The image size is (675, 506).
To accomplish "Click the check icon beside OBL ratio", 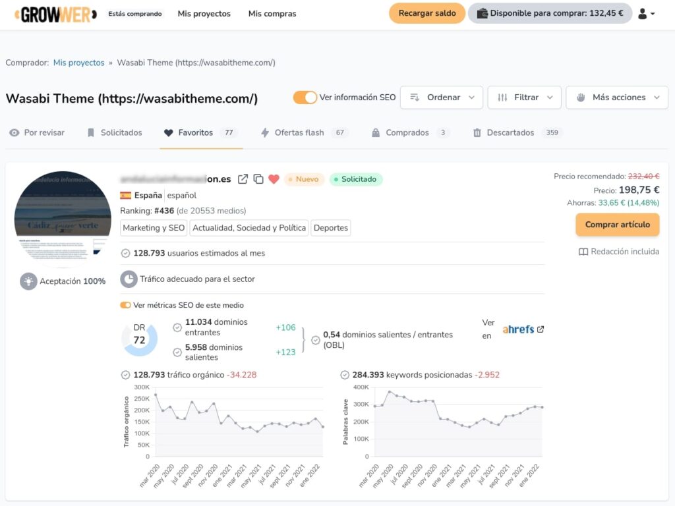I will click(x=316, y=340).
